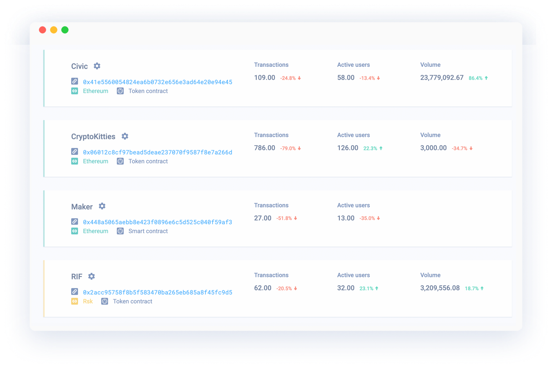Click the token contract icon on CryptoKitties card
Viewport: 552px width, 368px height.
[x=120, y=161]
